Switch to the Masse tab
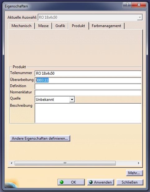Image resolution: width=150 pixels, height=192 pixels. [x=44, y=26]
